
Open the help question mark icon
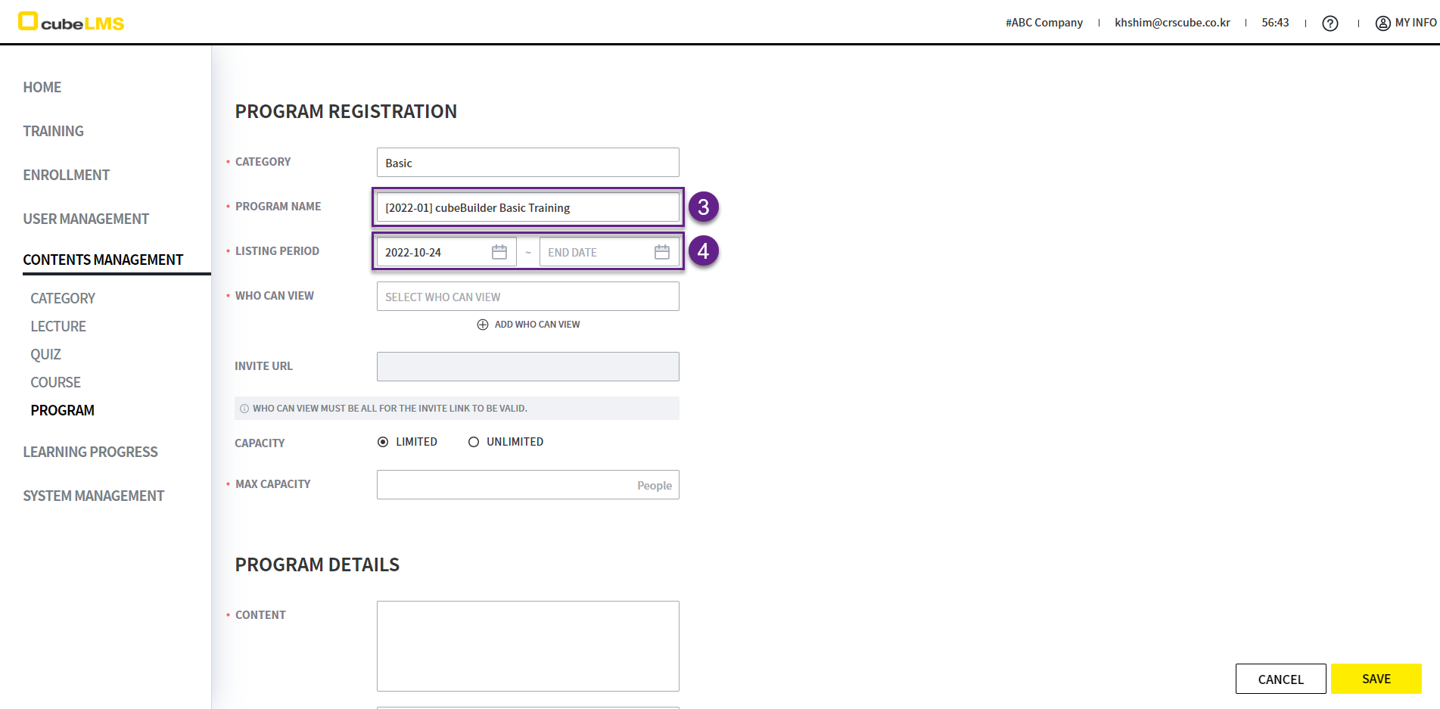point(1330,23)
